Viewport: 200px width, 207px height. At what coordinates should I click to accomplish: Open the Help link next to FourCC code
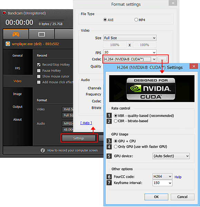click(178, 177)
